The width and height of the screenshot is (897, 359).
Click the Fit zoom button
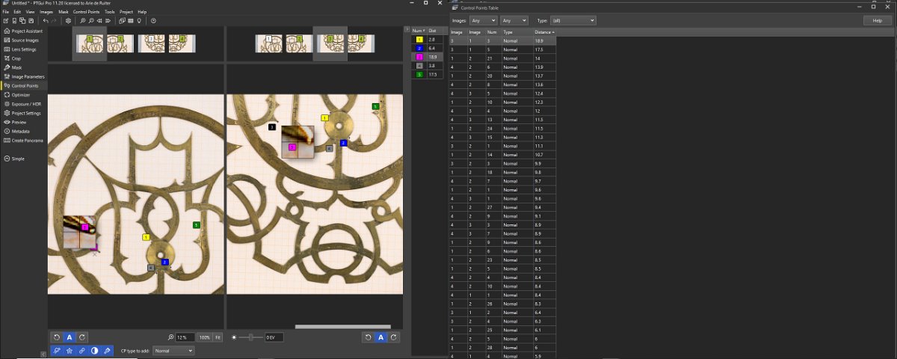pos(218,337)
